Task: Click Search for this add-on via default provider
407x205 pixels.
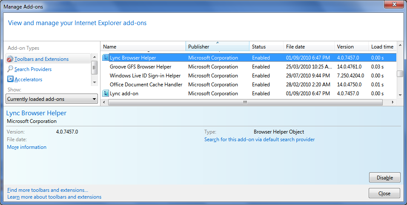Action: pos(259,140)
